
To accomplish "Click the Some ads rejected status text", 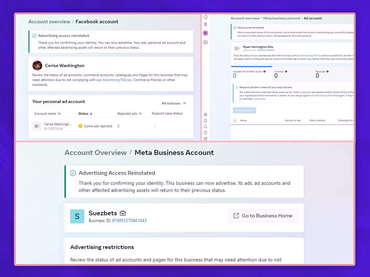I will [x=98, y=126].
